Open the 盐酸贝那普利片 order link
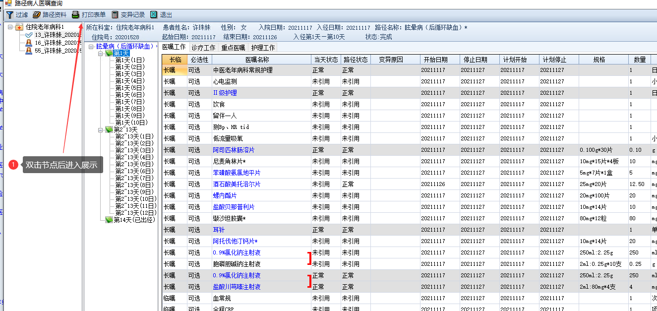The width and height of the screenshot is (657, 311). 234,207
